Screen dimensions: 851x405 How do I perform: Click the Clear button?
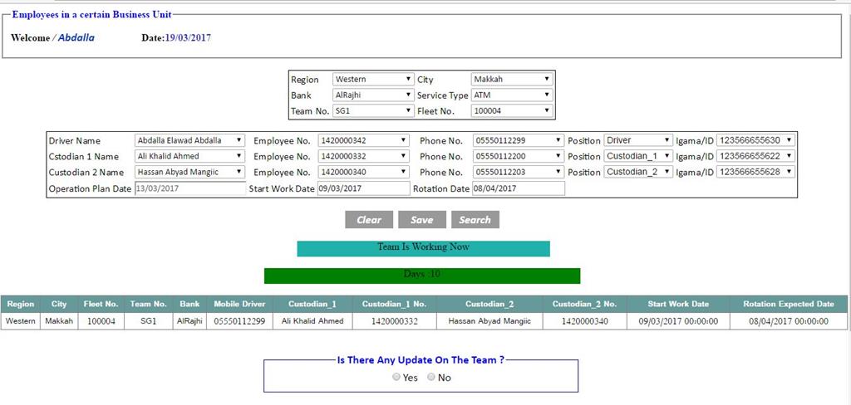point(369,220)
